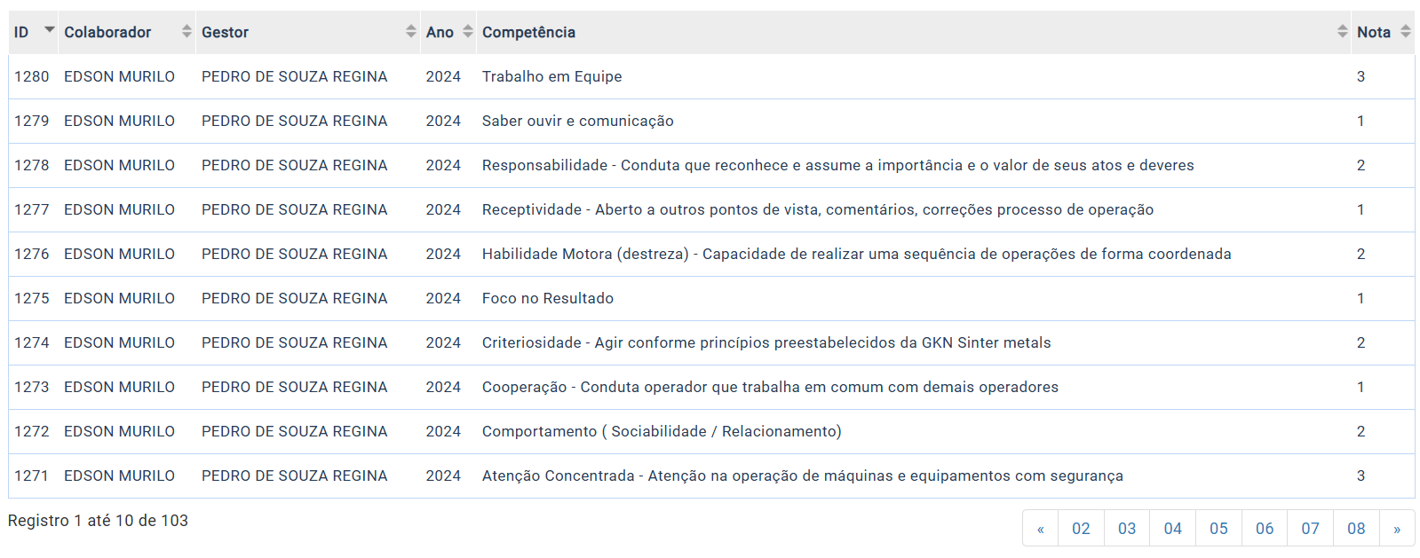The width and height of the screenshot is (1420, 558).
Task: Jump to page 03
Action: click(x=1127, y=529)
